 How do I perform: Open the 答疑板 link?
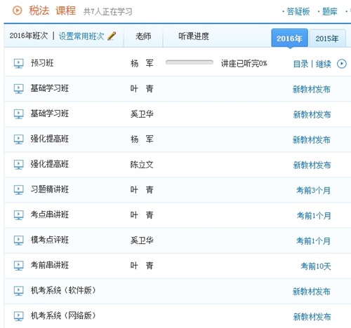click(x=298, y=11)
